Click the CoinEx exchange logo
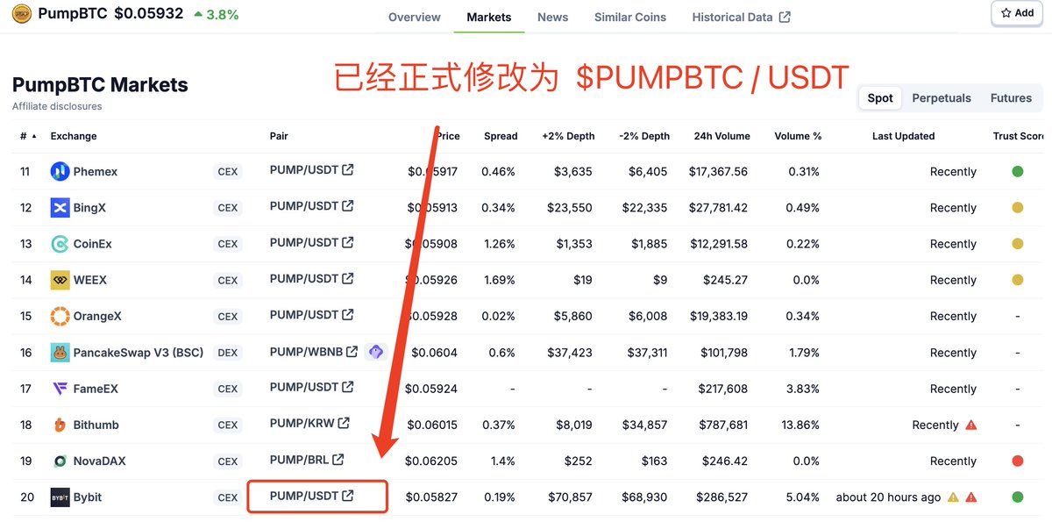This screenshot has height=522, width=1052. point(60,244)
